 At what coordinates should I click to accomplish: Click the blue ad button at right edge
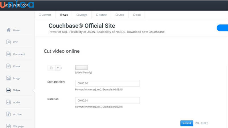(222, 28)
